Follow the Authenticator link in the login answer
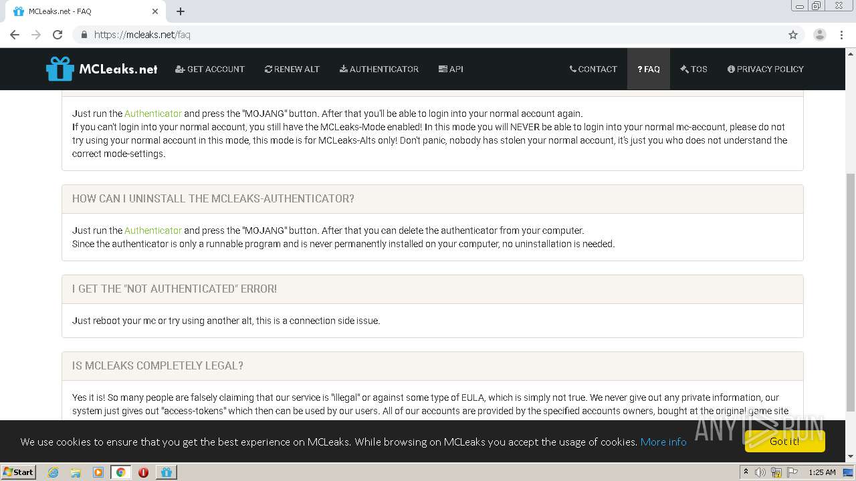 (153, 114)
